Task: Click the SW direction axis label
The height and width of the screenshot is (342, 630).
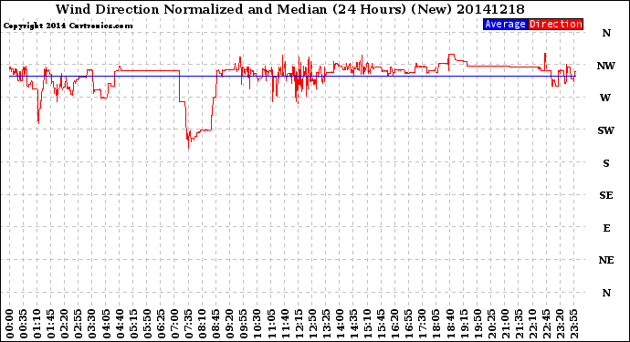Action: (x=606, y=130)
